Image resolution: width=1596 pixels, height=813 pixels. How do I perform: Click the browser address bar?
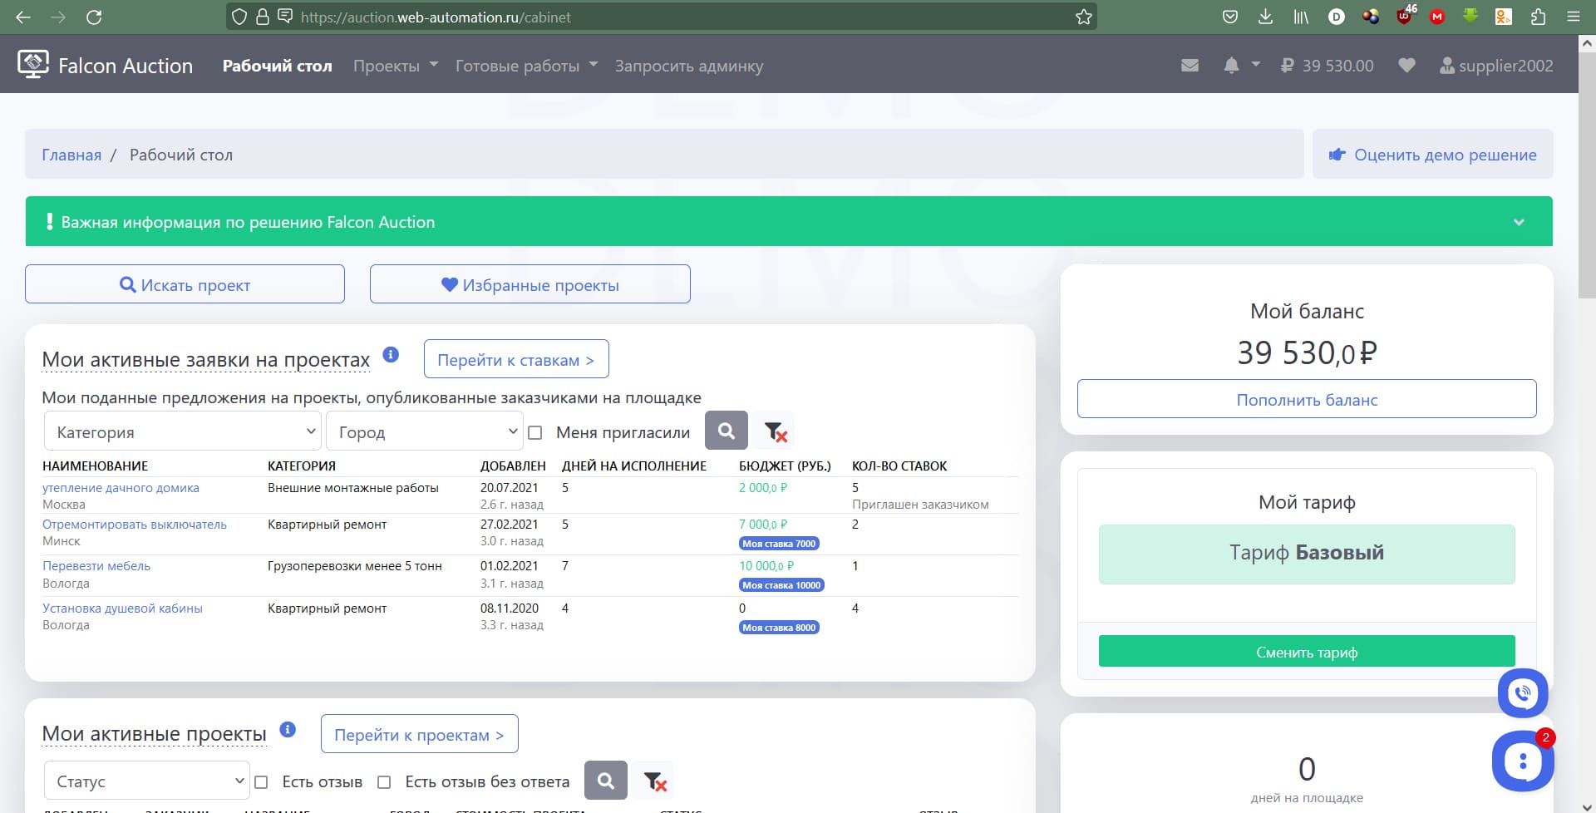click(665, 17)
